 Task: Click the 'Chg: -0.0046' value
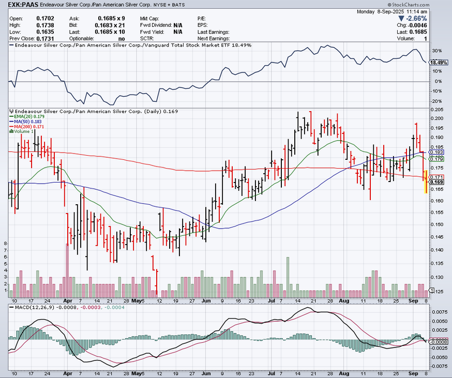[x=412, y=25]
